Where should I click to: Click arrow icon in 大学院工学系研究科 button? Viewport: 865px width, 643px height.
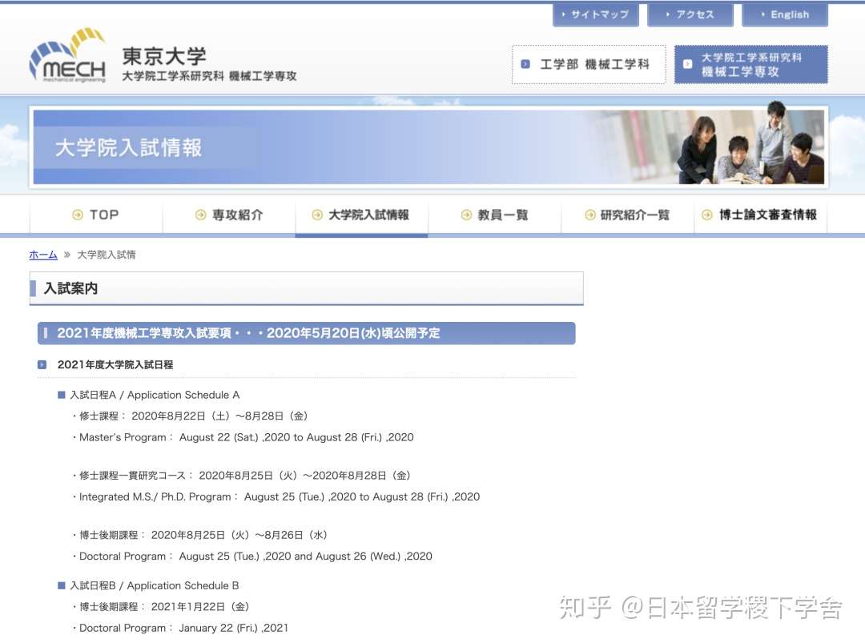pyautogui.click(x=687, y=64)
